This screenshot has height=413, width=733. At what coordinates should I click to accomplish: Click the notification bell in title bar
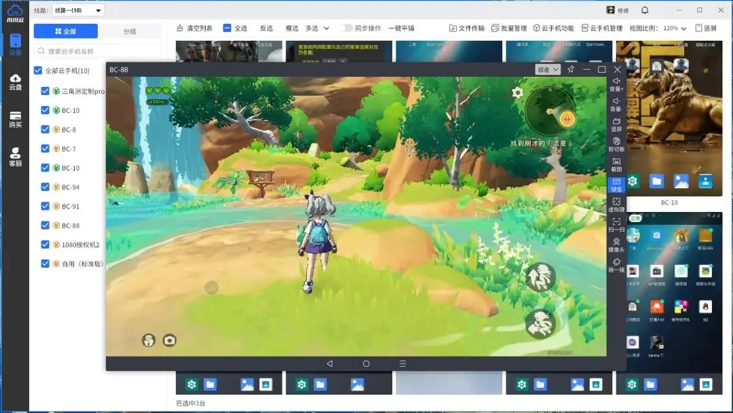click(645, 10)
